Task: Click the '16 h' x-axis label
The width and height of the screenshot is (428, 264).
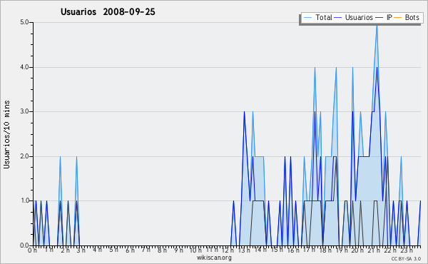Action: click(293, 250)
